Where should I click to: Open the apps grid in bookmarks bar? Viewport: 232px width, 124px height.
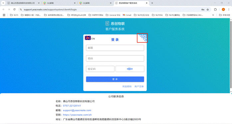[4, 15]
